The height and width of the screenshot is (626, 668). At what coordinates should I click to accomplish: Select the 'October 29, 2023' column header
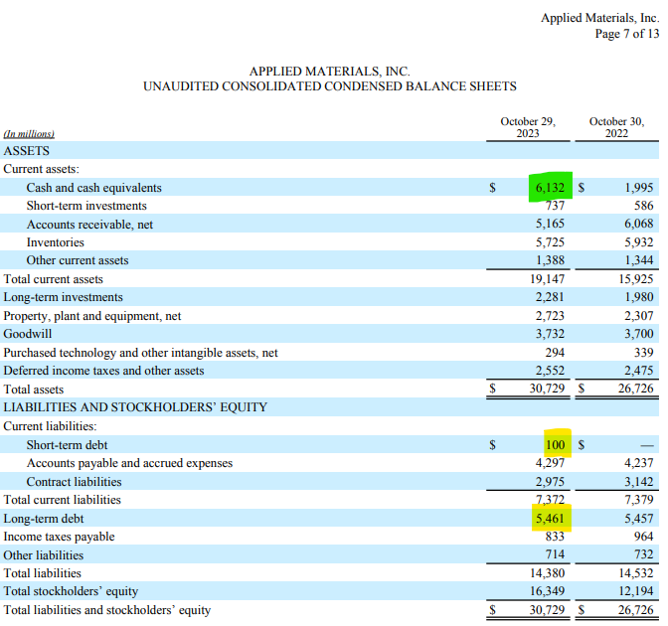(528, 127)
